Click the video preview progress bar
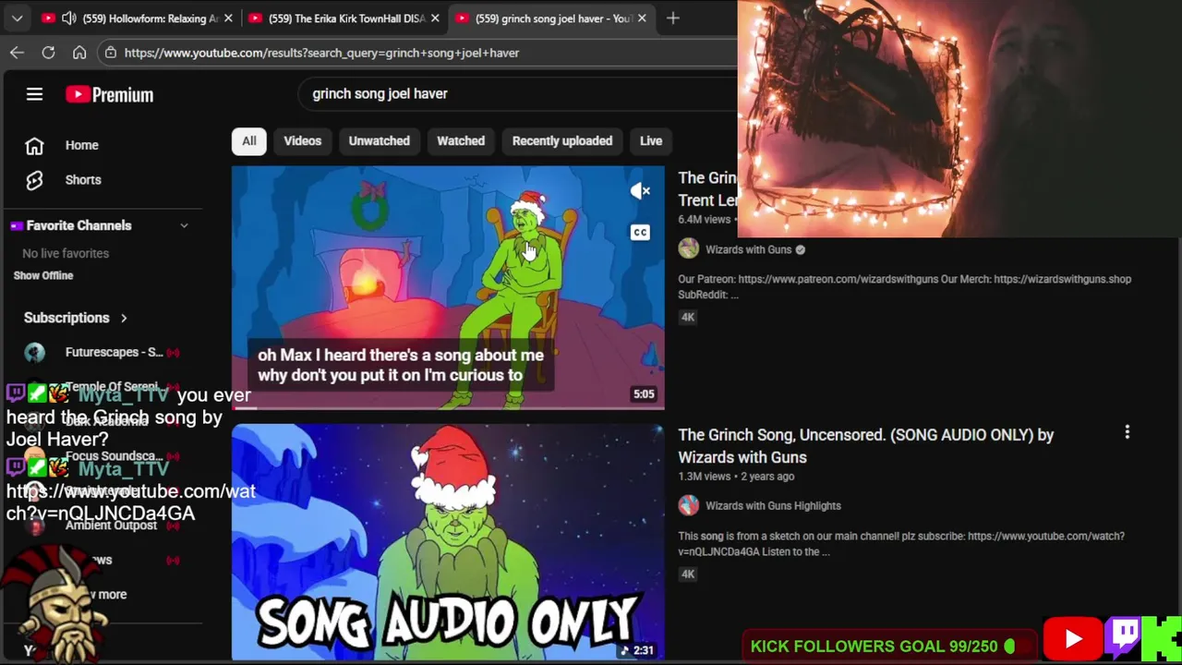The height and width of the screenshot is (665, 1182). (x=448, y=407)
